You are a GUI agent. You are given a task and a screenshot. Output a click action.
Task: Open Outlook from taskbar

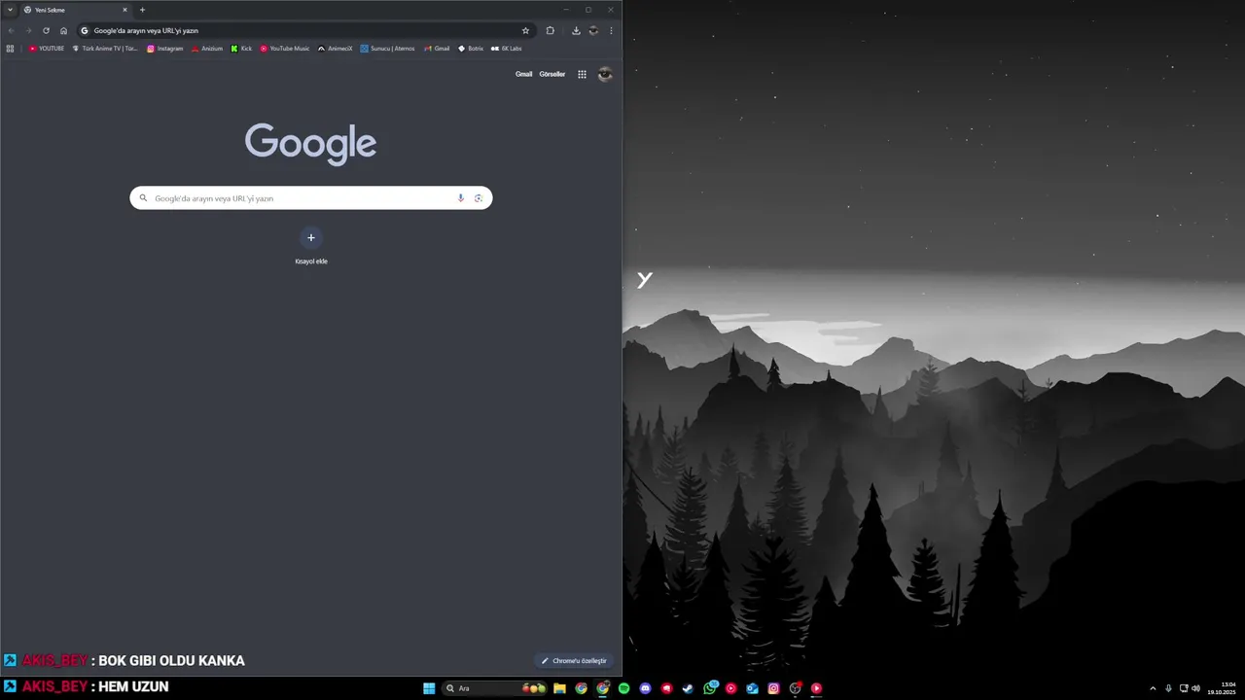coord(752,688)
